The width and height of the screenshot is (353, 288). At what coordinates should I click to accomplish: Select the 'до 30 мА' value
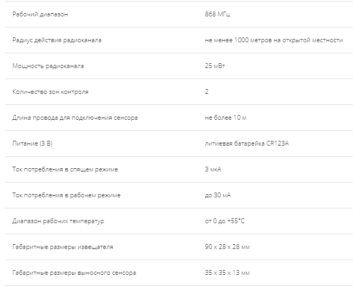tap(218, 195)
